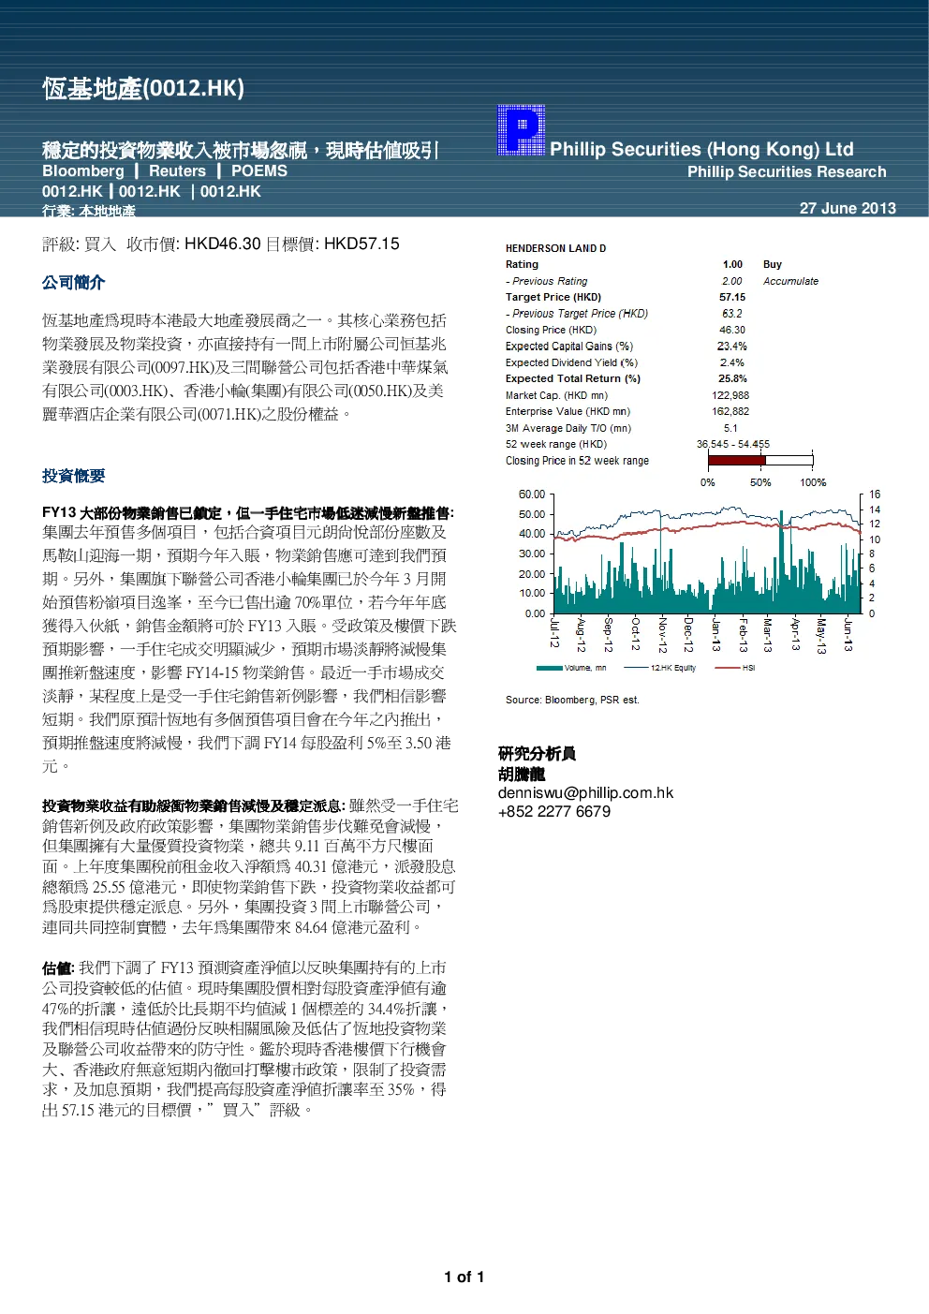
Task: Click the 27 June 2013 date
Action: 848,208
